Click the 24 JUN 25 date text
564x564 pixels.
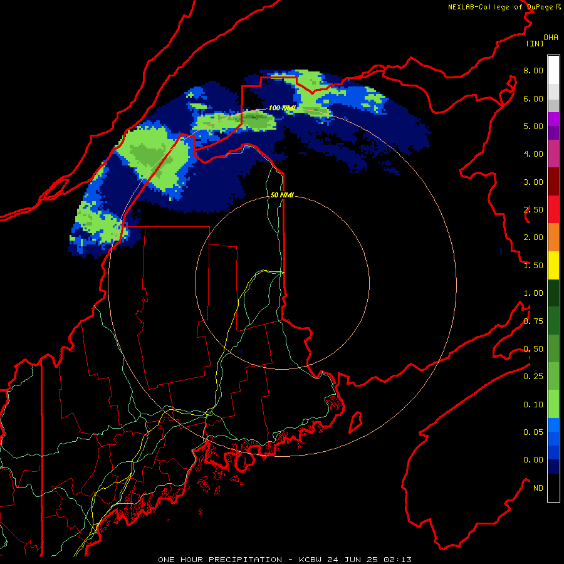[x=354, y=560]
